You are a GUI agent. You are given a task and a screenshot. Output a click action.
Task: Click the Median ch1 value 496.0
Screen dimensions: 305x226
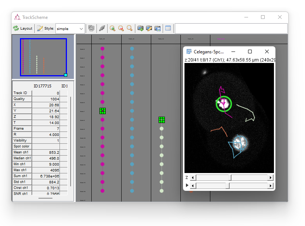[46, 158]
